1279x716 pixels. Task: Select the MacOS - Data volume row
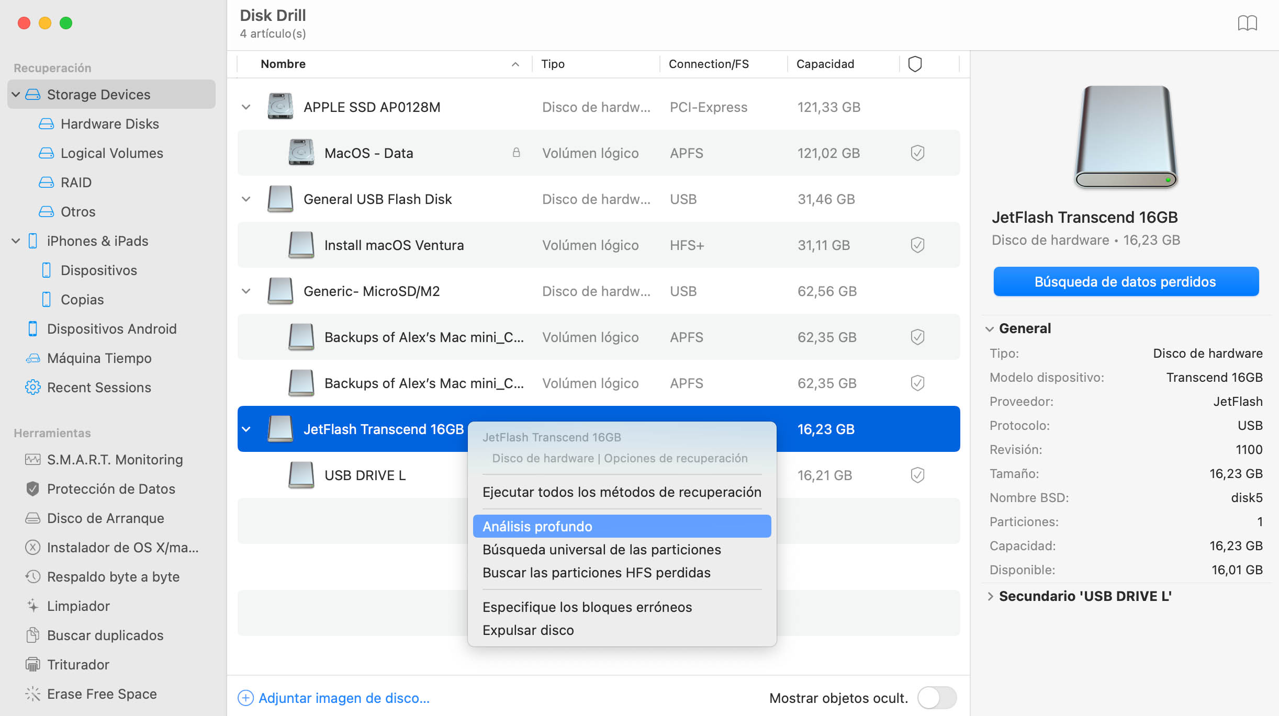[599, 153]
